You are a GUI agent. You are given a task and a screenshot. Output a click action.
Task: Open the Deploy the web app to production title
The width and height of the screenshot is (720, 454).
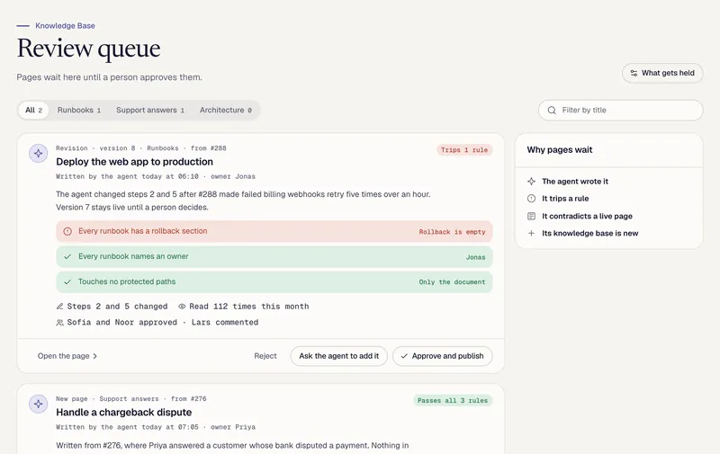coord(134,162)
